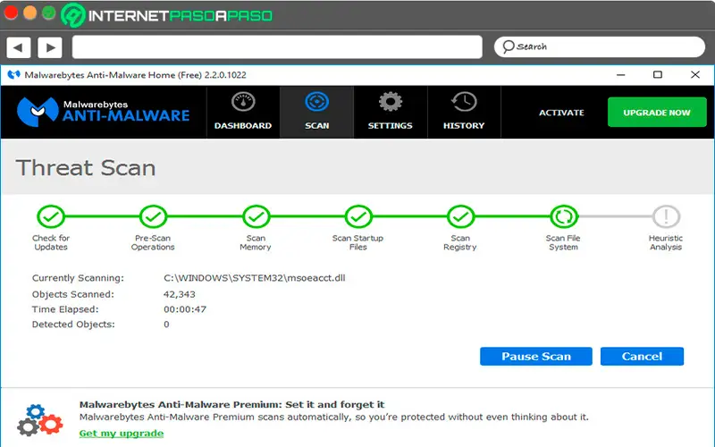Click the Check for Updates checkmark icon
Screen dimensions: 715x447
(x=51, y=216)
